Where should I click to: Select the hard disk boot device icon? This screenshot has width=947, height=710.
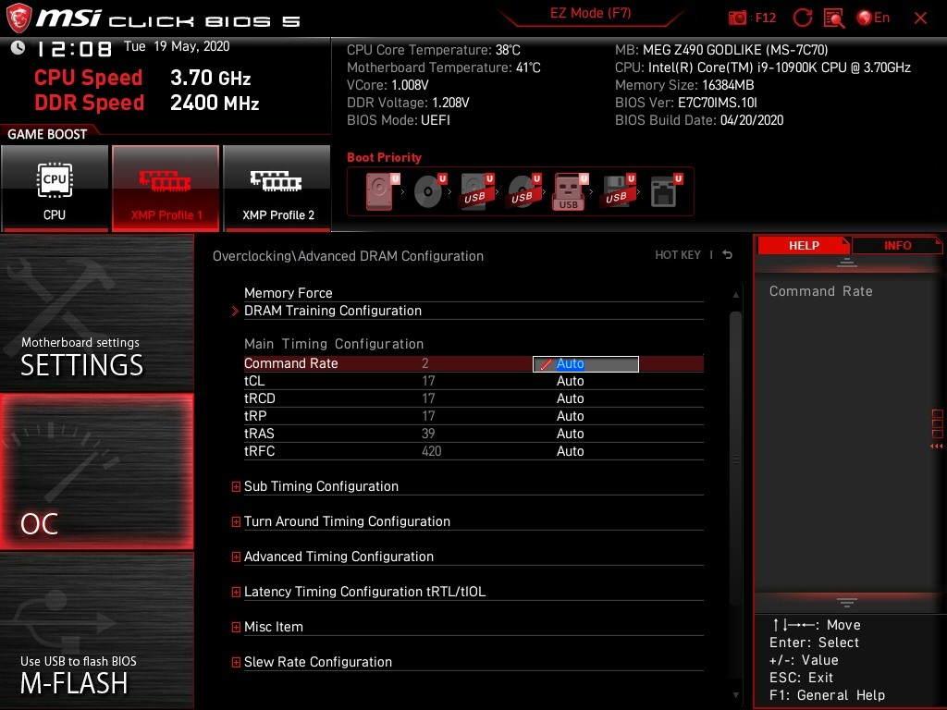pyautogui.click(x=382, y=191)
